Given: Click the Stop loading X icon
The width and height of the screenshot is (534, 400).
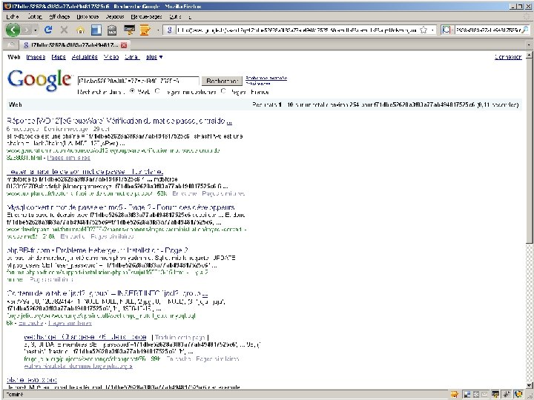Looking at the screenshot, I should [64, 30].
